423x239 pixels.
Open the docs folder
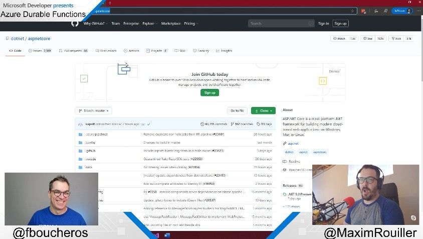[x=89, y=167]
